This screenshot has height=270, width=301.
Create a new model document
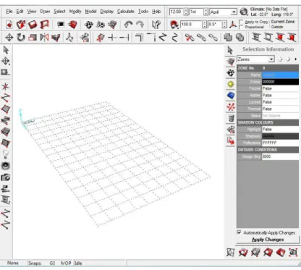[9, 25]
